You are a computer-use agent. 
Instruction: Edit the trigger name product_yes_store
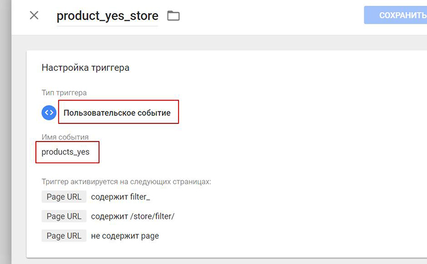[107, 16]
